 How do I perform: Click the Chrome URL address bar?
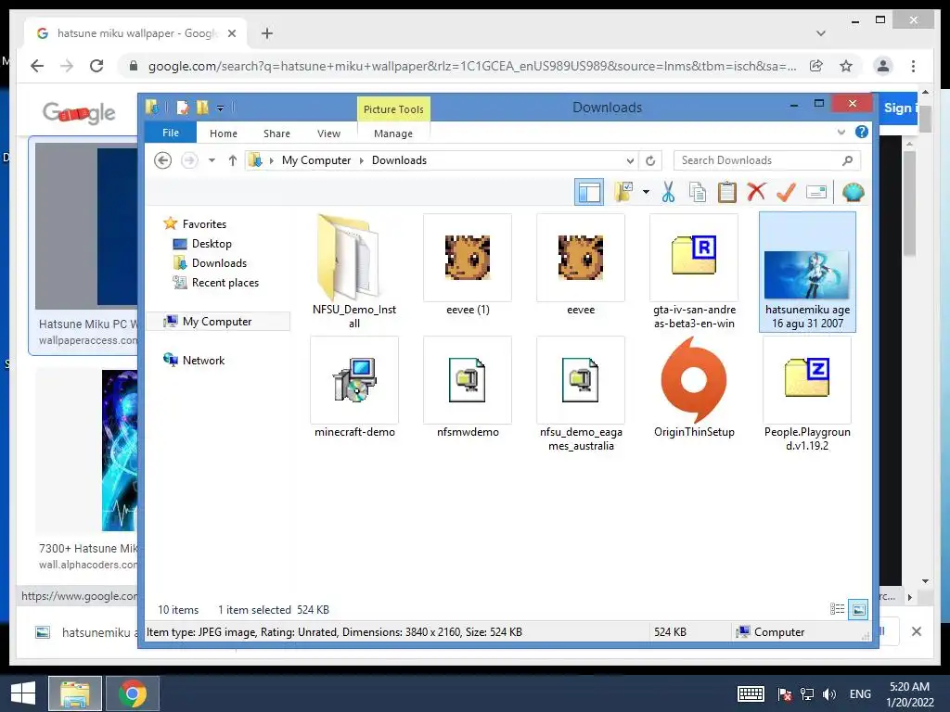pos(471,66)
